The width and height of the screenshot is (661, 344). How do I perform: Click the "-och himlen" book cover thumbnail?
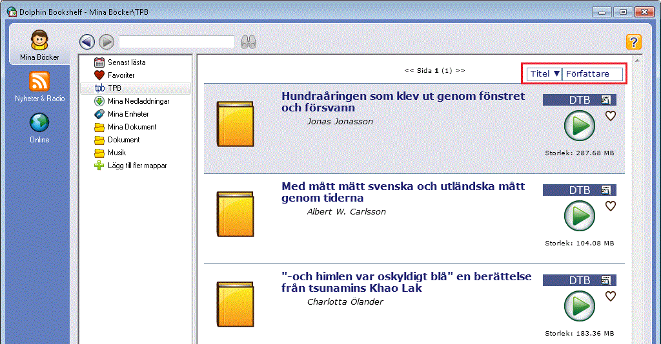point(235,305)
